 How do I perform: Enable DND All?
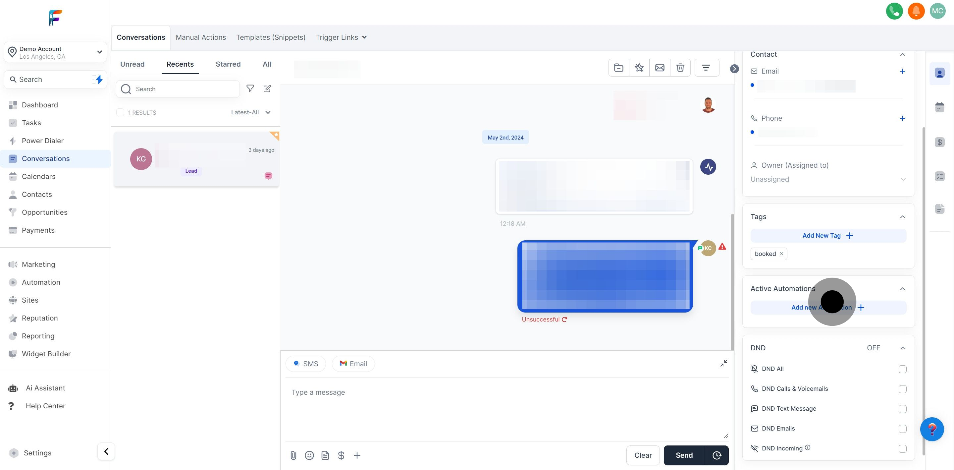click(x=903, y=369)
